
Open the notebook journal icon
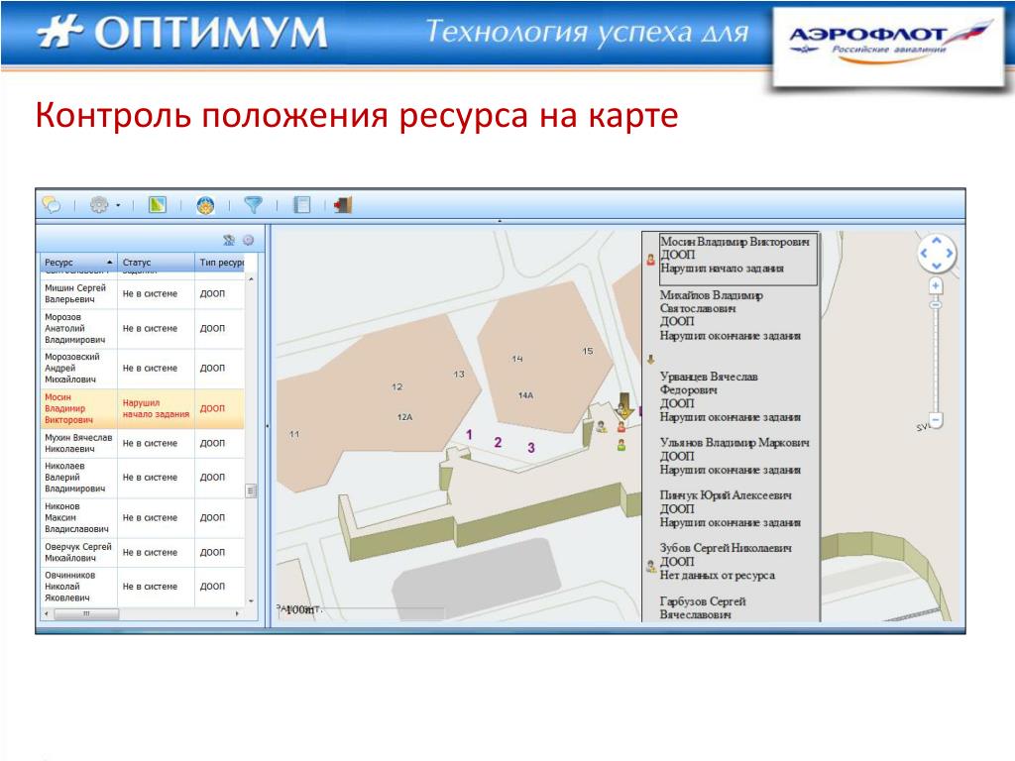point(302,205)
